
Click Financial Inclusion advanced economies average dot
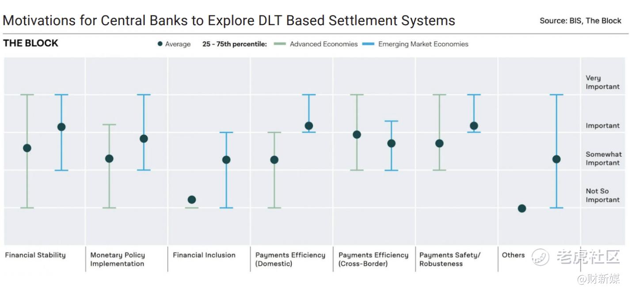click(192, 200)
